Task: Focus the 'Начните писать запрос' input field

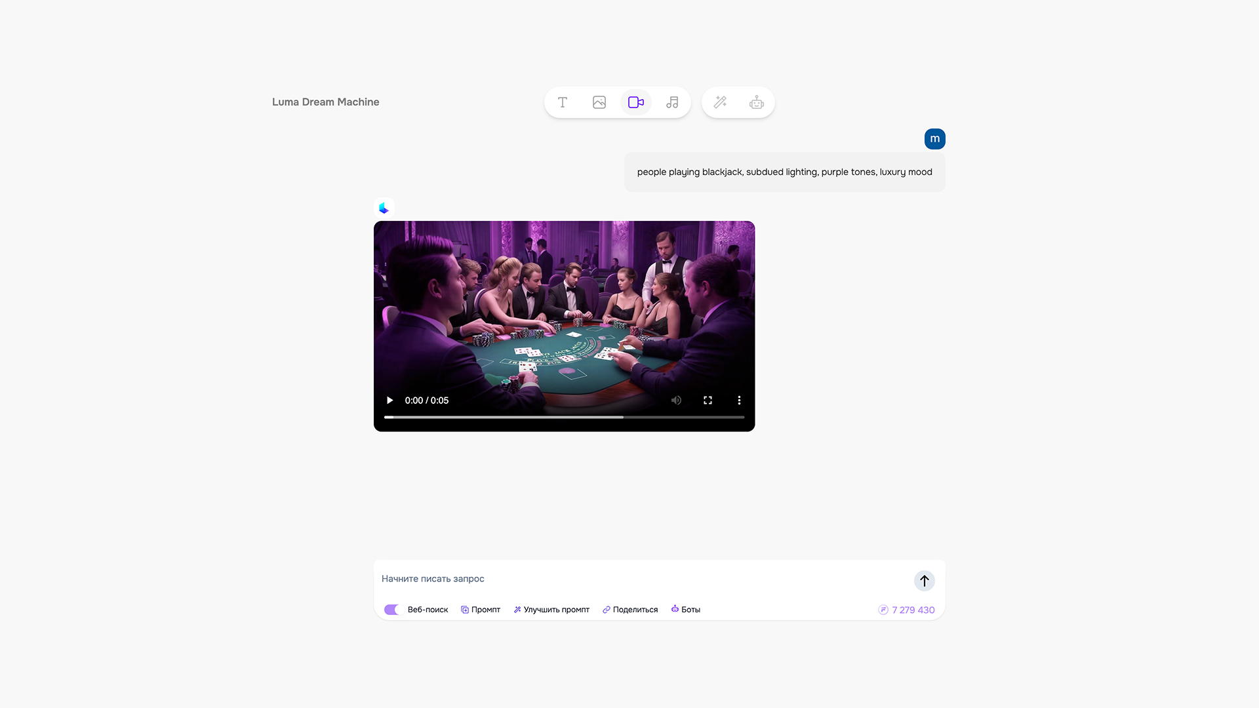Action: 643,579
